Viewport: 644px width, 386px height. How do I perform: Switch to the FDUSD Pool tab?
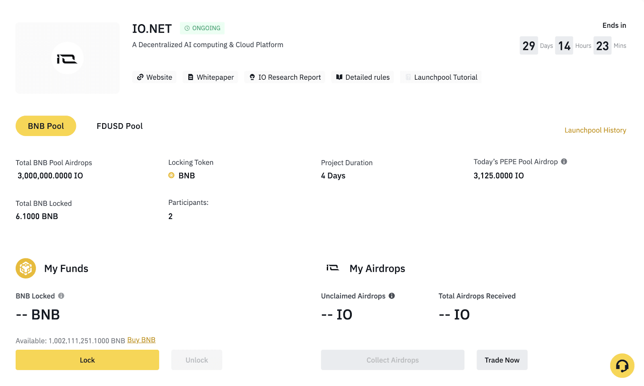point(120,126)
